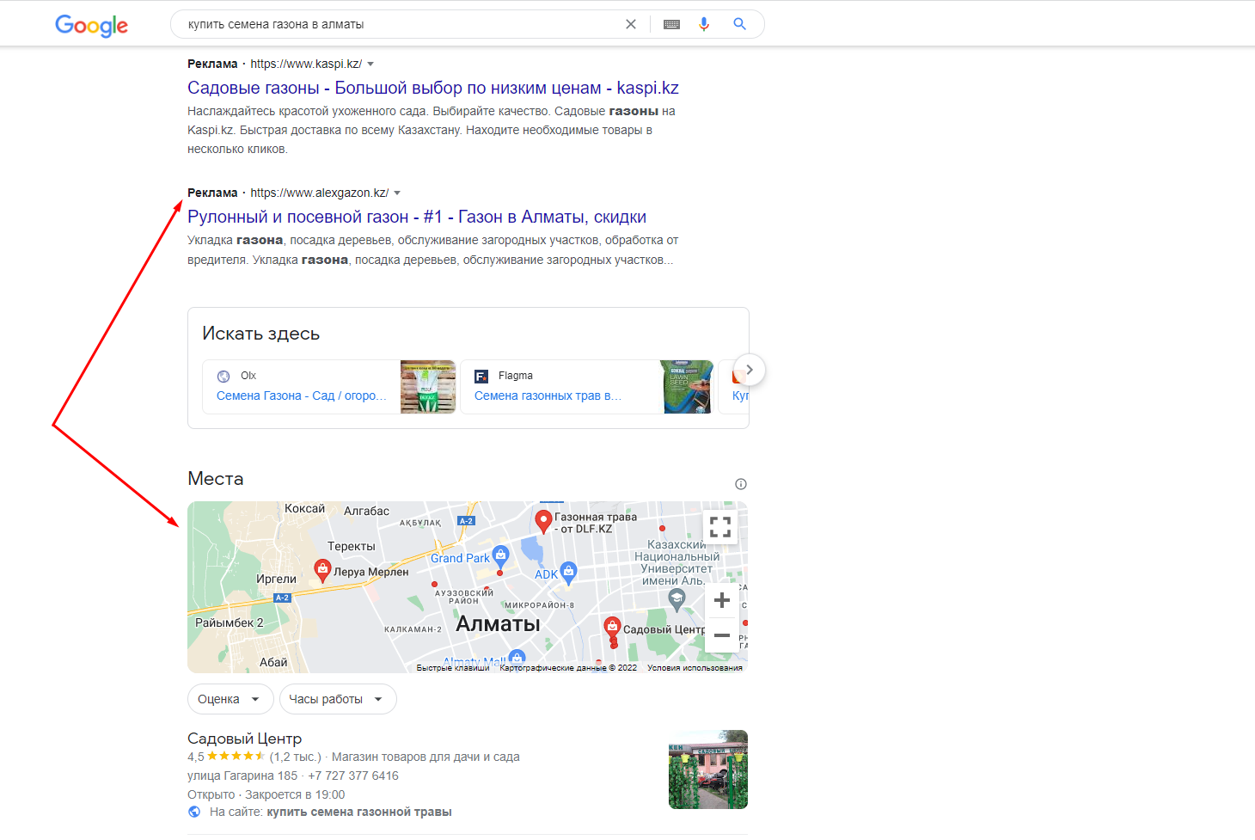Click the Искать здесь heading
1255x840 pixels.
(x=260, y=334)
